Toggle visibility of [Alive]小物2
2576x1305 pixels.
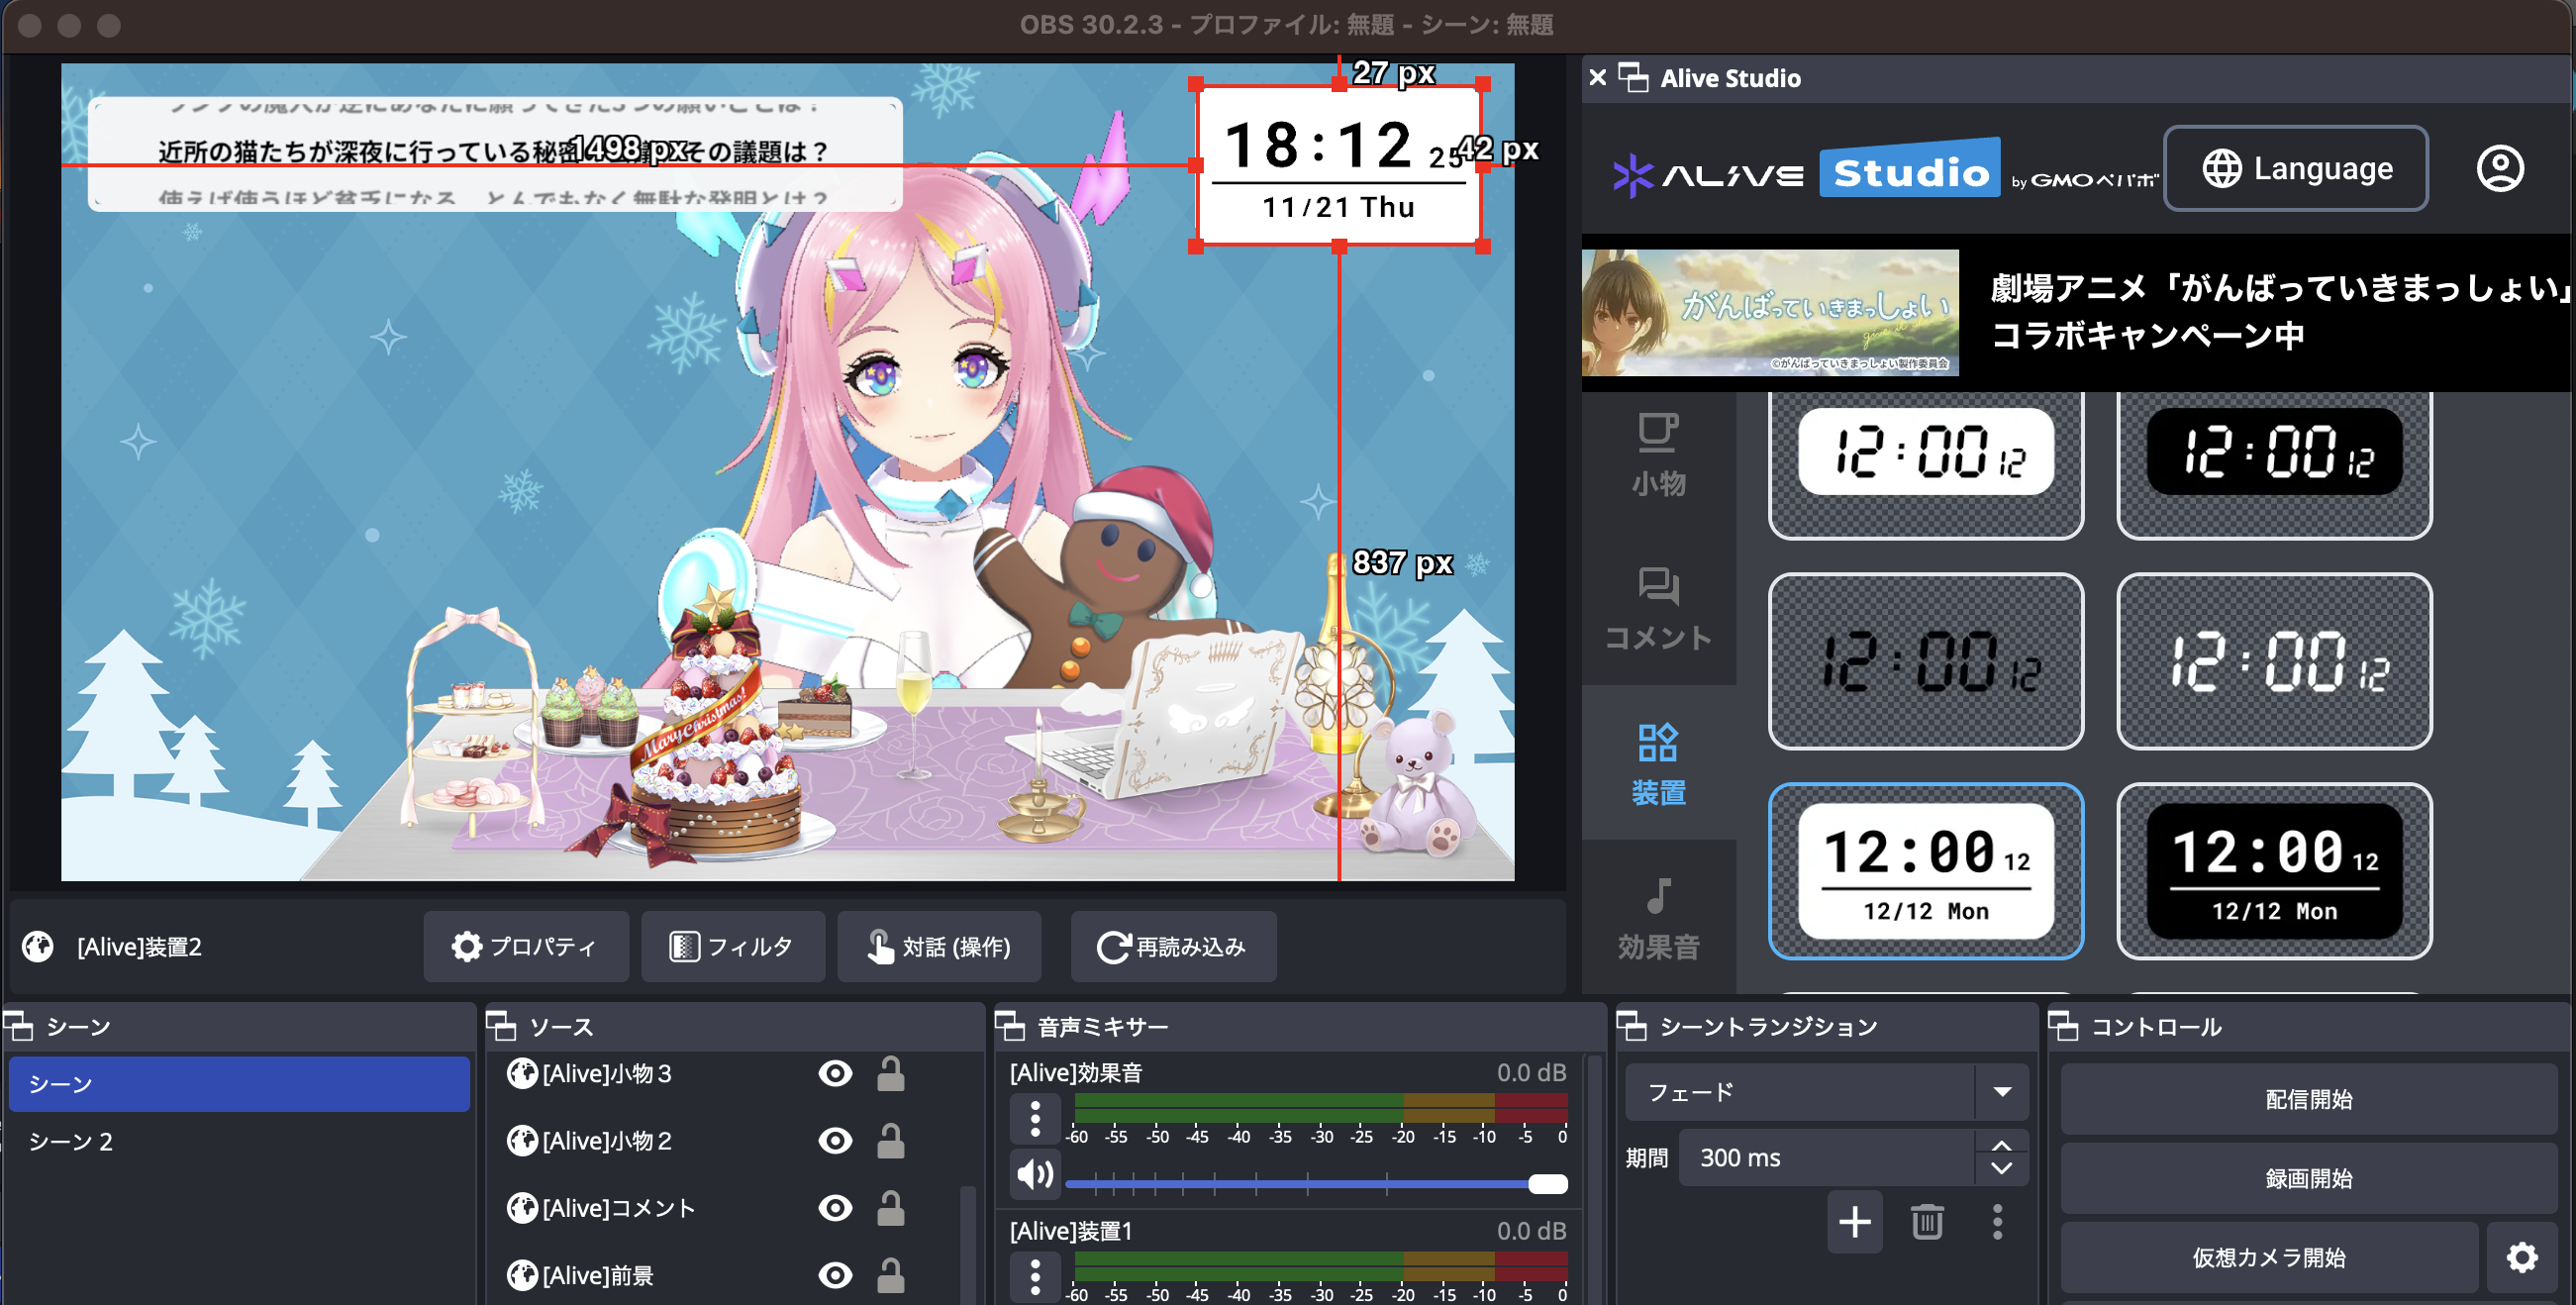coord(835,1140)
